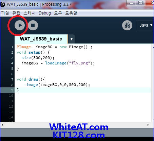This screenshot has height=141, width=154.
Task: Open the Java mode dropdown
Action: (145, 25)
